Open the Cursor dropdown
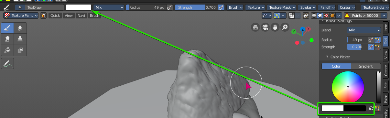390x118 pixels. pyautogui.click(x=347, y=7)
